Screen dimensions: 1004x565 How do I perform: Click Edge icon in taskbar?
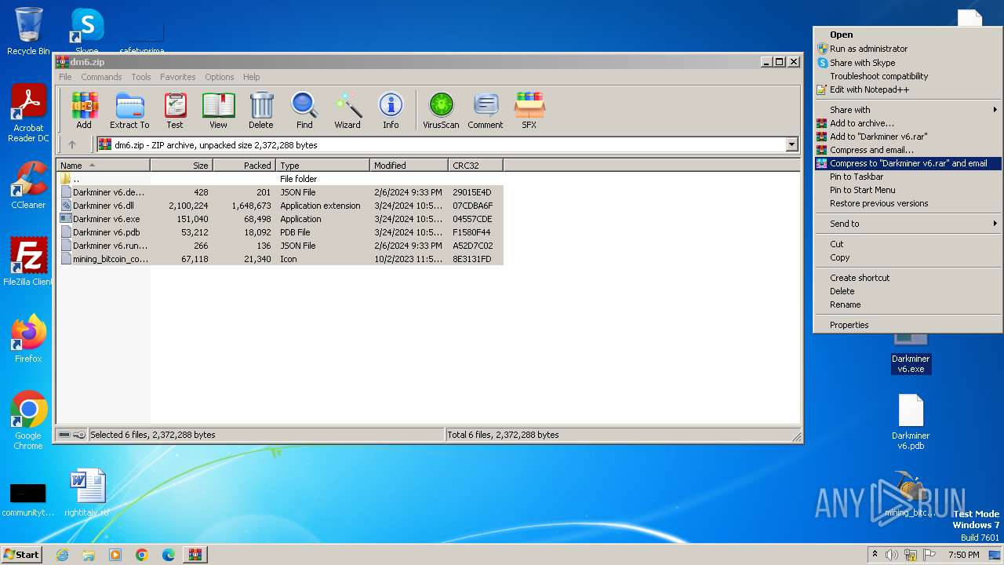click(169, 555)
